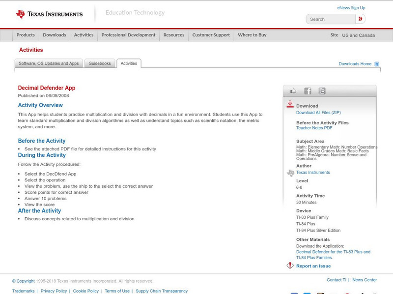Viewport: 393px width, 294px height.
Task: Open the Privacy Policy footer link
Action: click(x=54, y=291)
